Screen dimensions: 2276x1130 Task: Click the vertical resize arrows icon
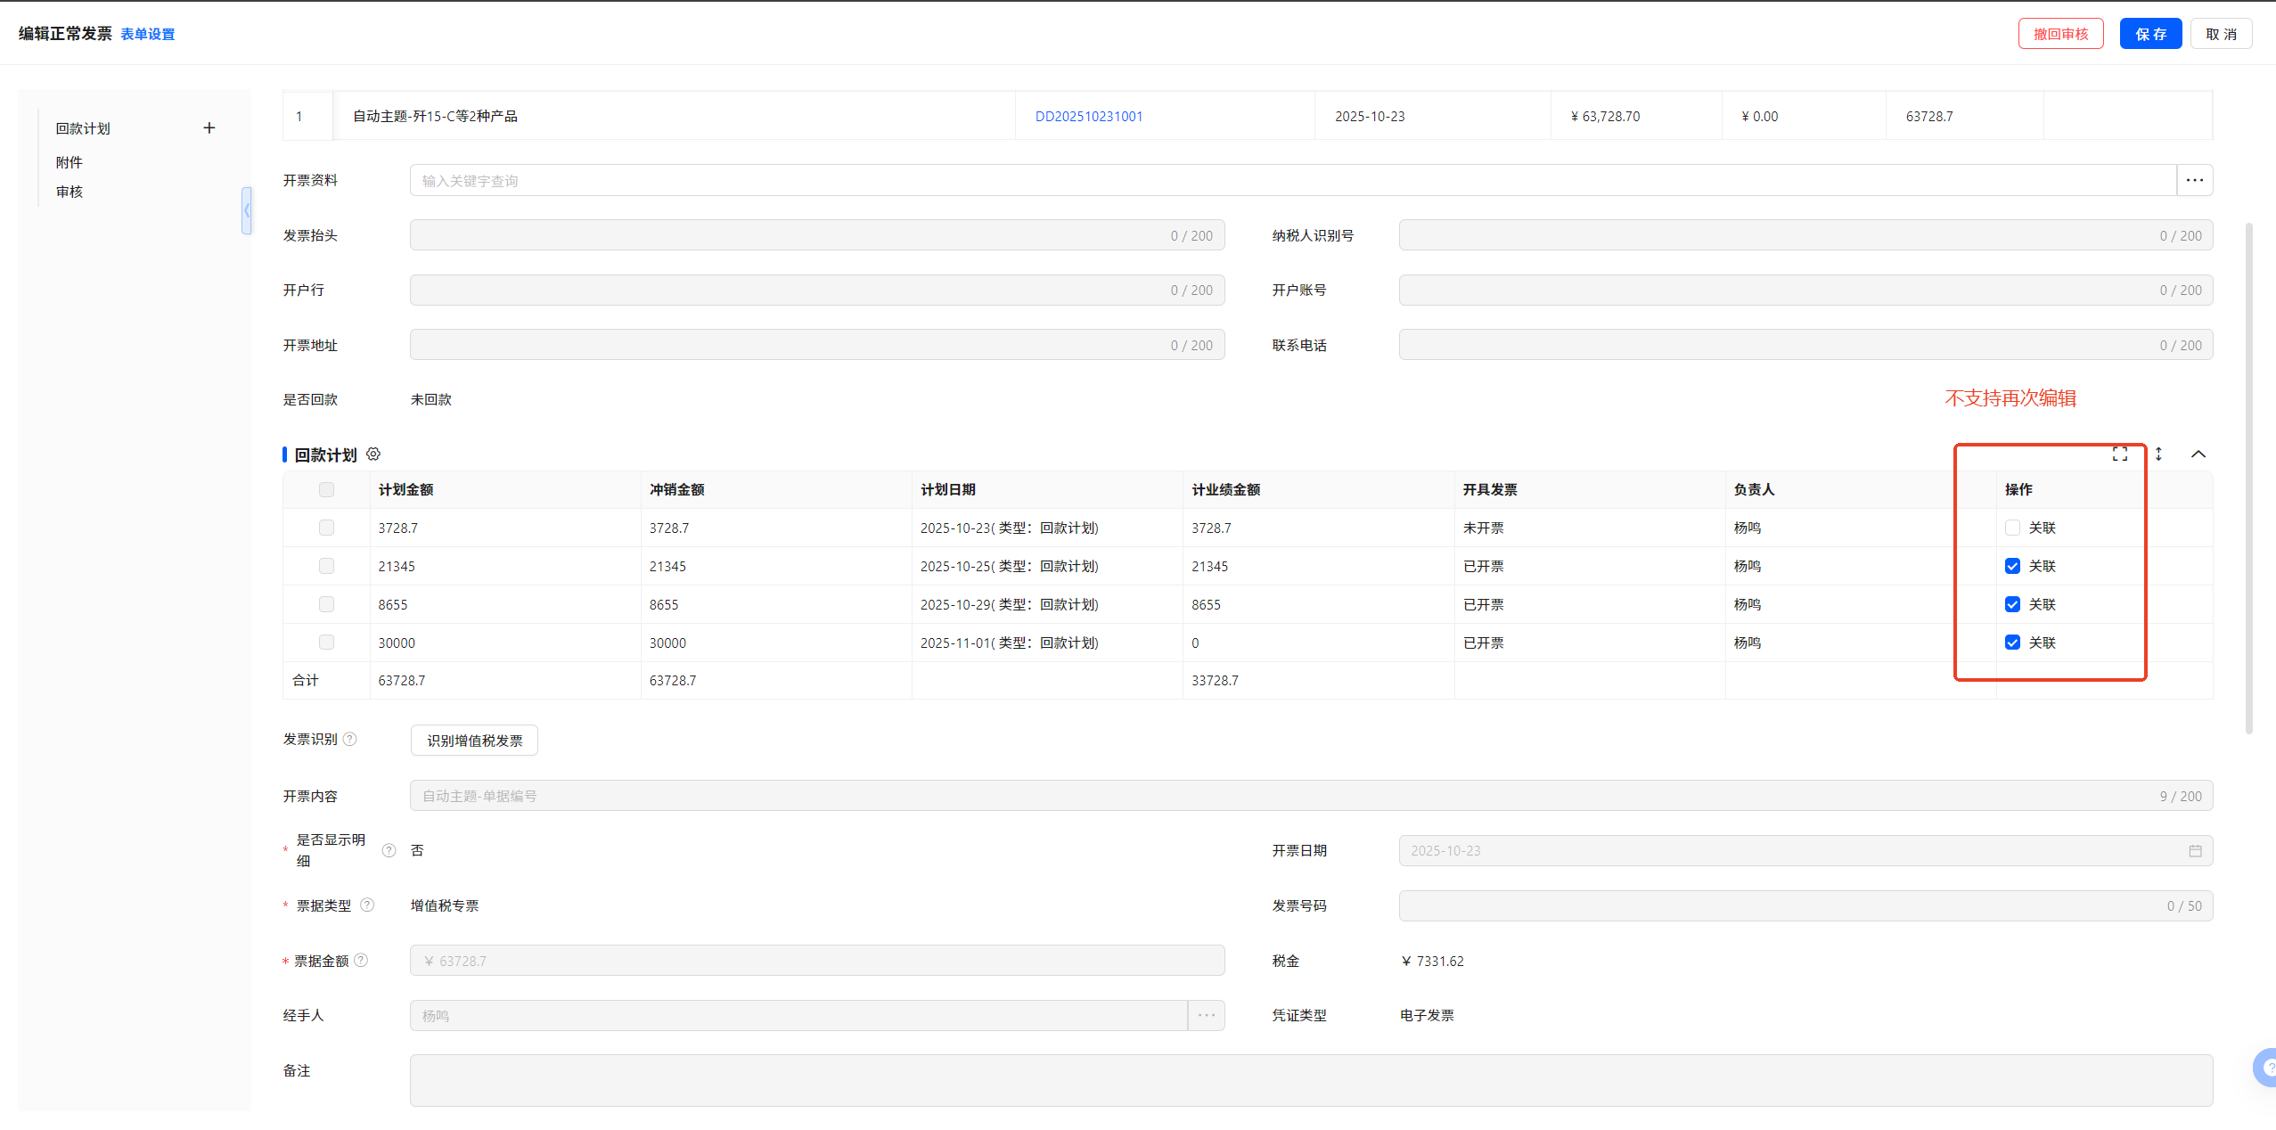click(2158, 454)
